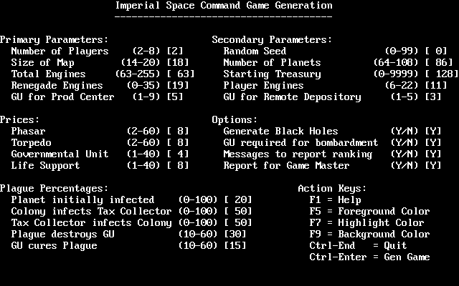Click Ctrl-Enter = Gen Game action
This screenshot has width=459, height=286.
pyautogui.click(x=369, y=257)
